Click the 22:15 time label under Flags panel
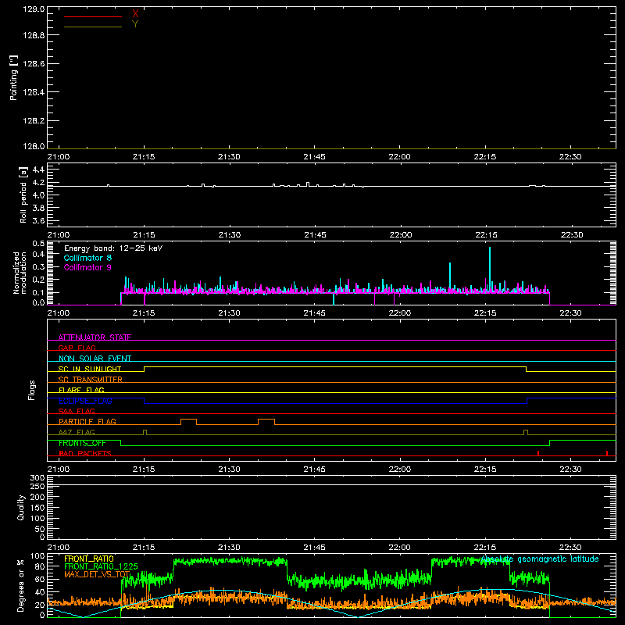This screenshot has height=625, width=625. tap(485, 470)
